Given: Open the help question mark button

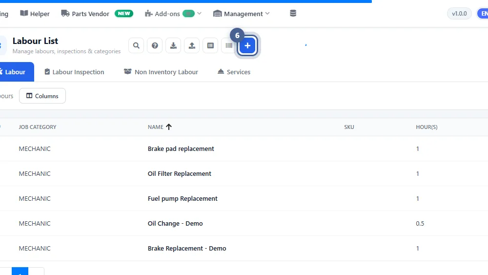Looking at the screenshot, I should 155,45.
